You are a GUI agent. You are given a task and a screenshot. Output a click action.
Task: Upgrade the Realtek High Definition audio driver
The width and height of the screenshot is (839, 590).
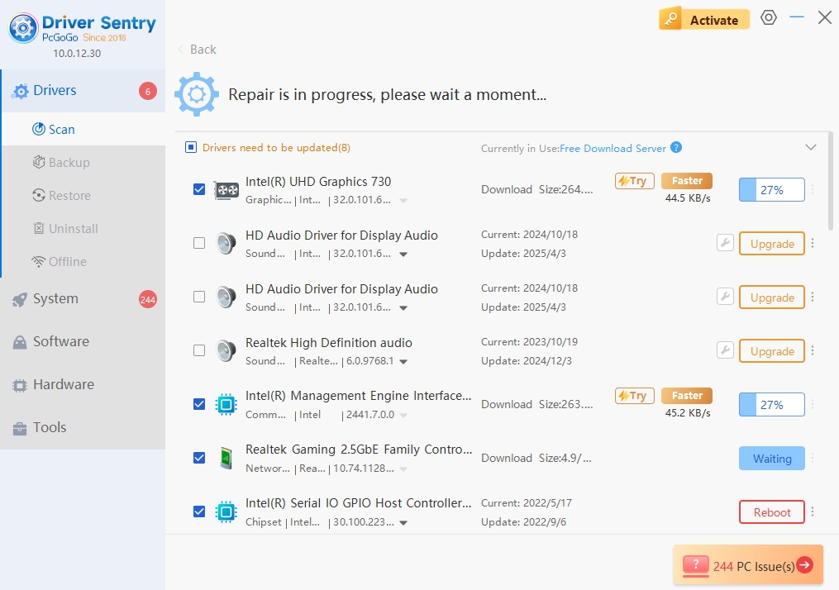click(771, 351)
